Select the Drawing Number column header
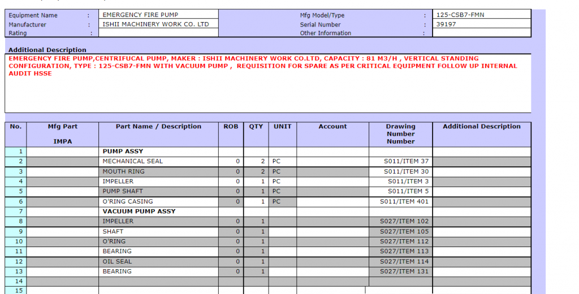This screenshot has height=294, width=579. (400, 134)
